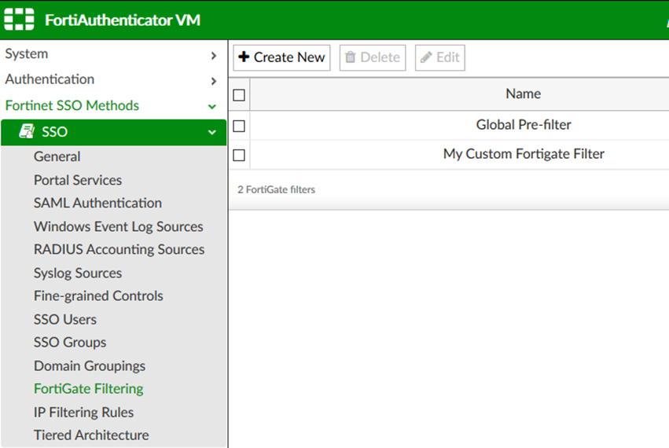Expand the Authentication section arrow
The image size is (669, 448).
pos(213,80)
